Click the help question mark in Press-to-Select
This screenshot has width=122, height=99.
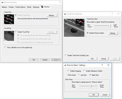tap(102, 65)
